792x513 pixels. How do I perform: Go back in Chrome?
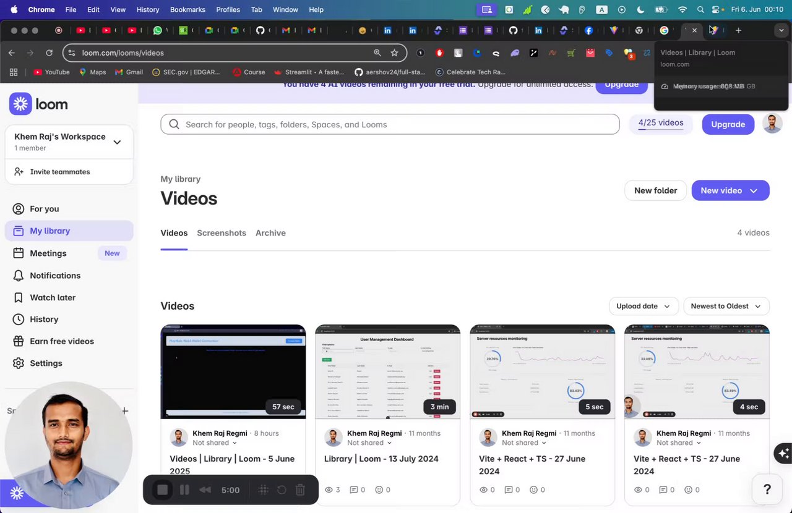tap(11, 53)
